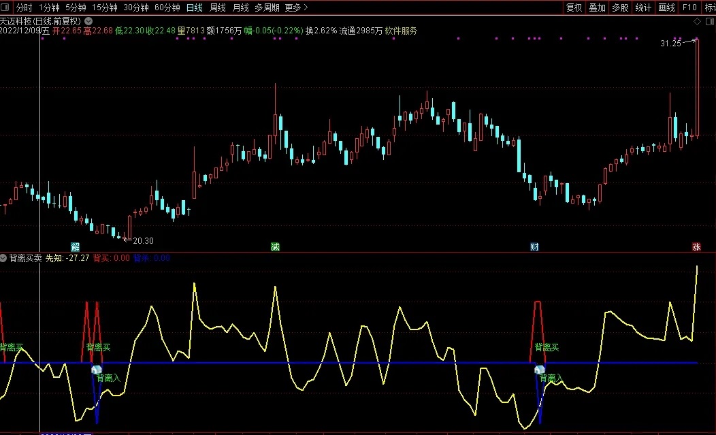Click the 31.25 high price label
The height and width of the screenshot is (435, 716).
671,44
